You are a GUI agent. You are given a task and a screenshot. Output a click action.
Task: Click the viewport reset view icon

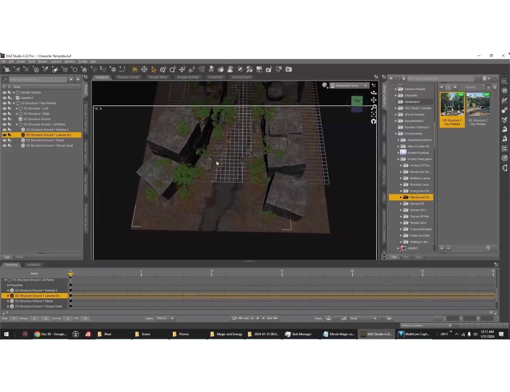pyautogui.click(x=373, y=122)
